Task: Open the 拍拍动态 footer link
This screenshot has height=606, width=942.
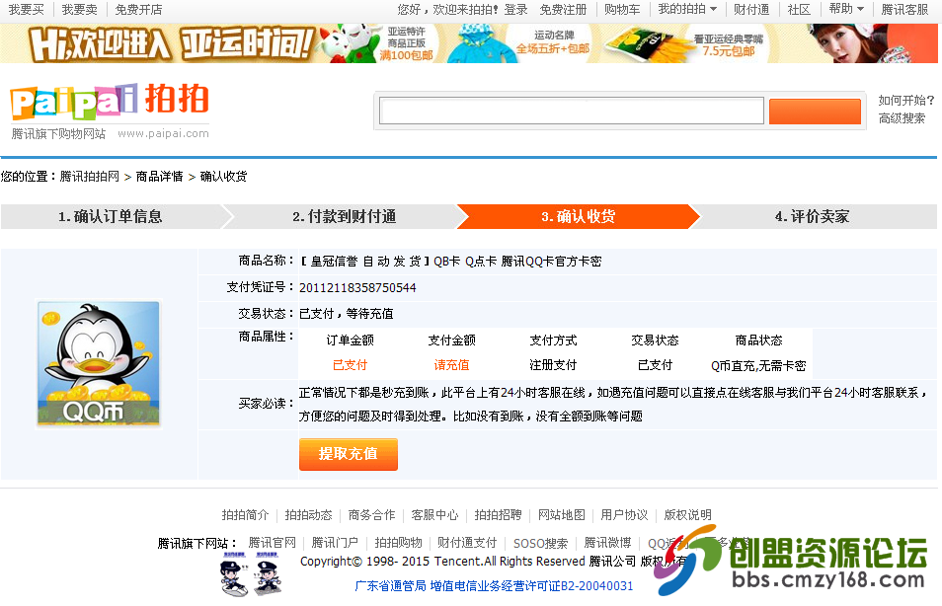Action: tap(308, 515)
